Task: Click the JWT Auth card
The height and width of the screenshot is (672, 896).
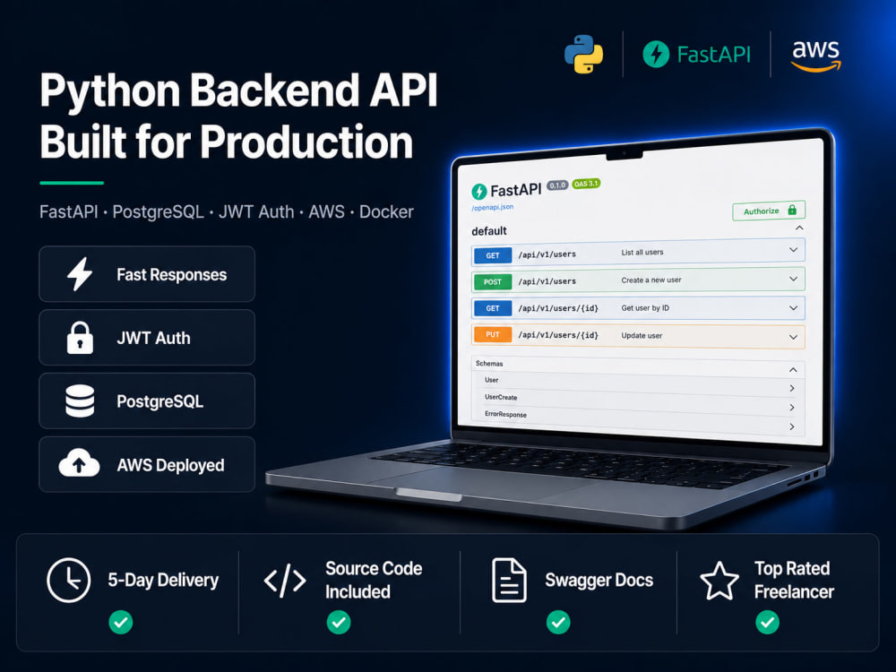Action: point(147,337)
